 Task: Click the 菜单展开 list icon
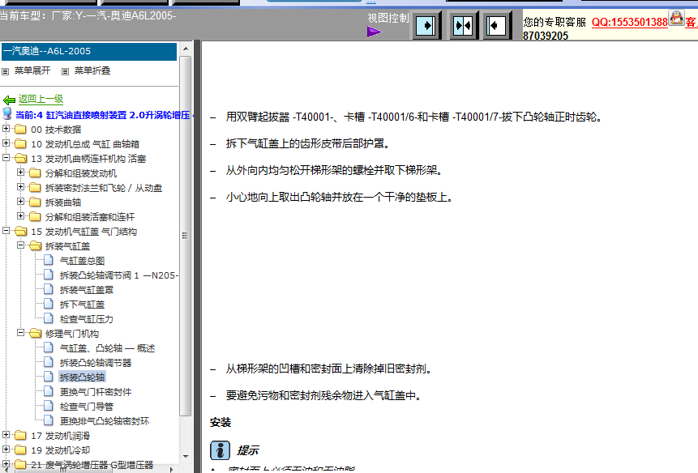pos(6,71)
